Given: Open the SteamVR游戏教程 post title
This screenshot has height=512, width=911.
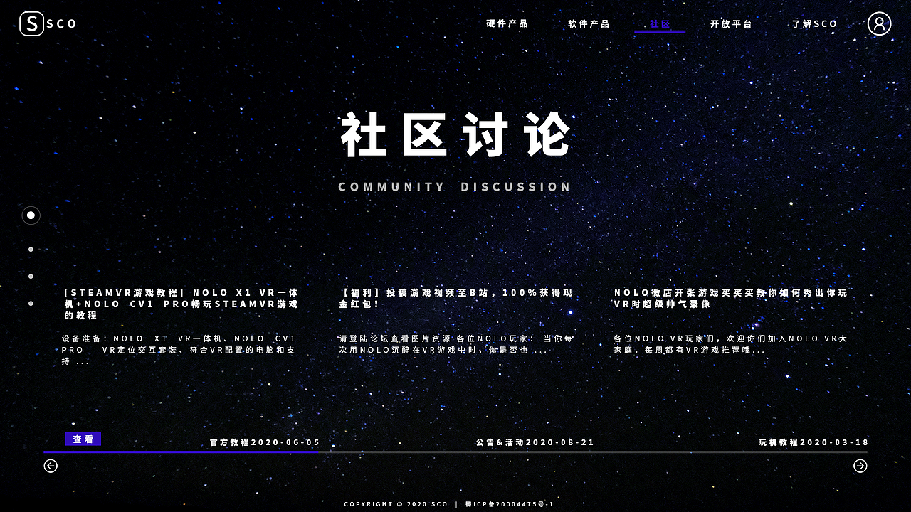Looking at the screenshot, I should (181, 304).
